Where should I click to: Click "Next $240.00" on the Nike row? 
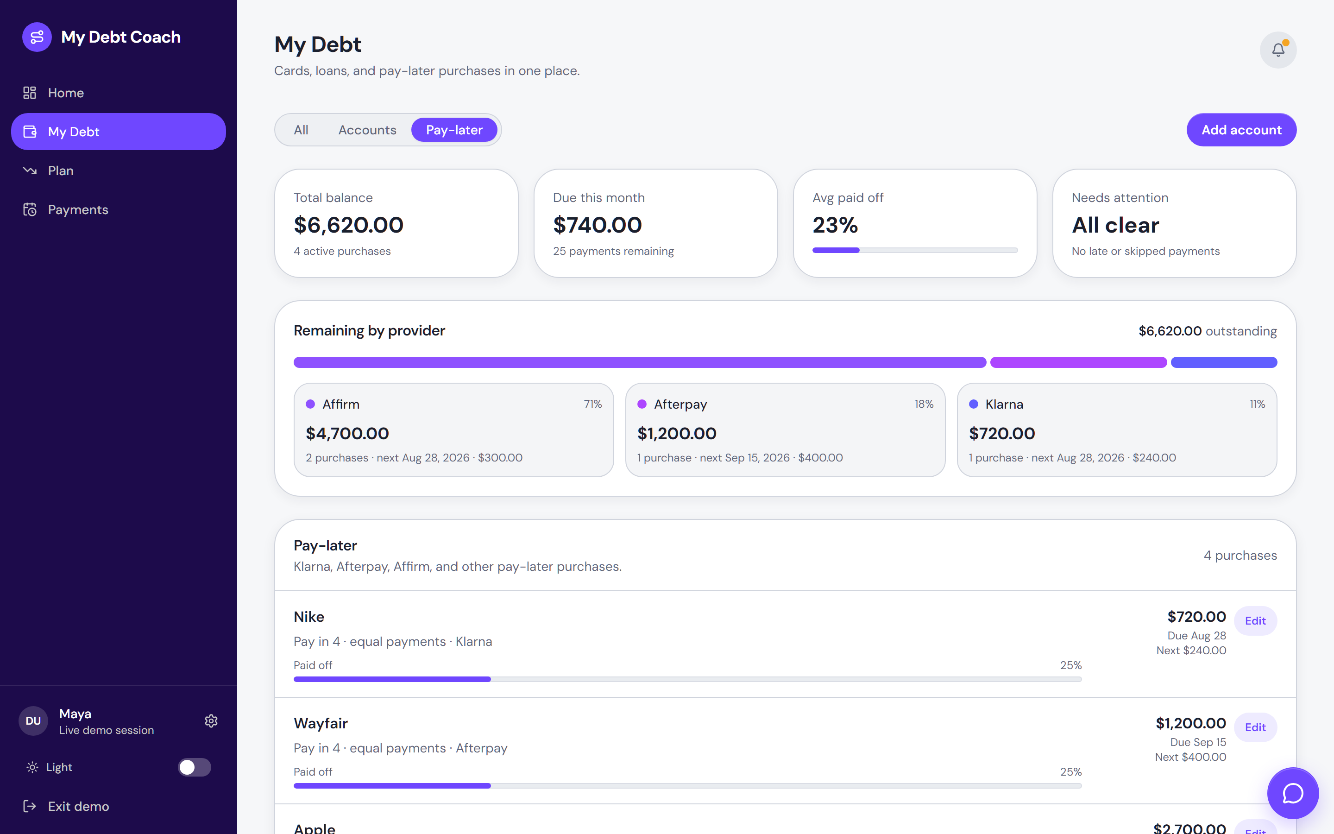(x=1191, y=651)
